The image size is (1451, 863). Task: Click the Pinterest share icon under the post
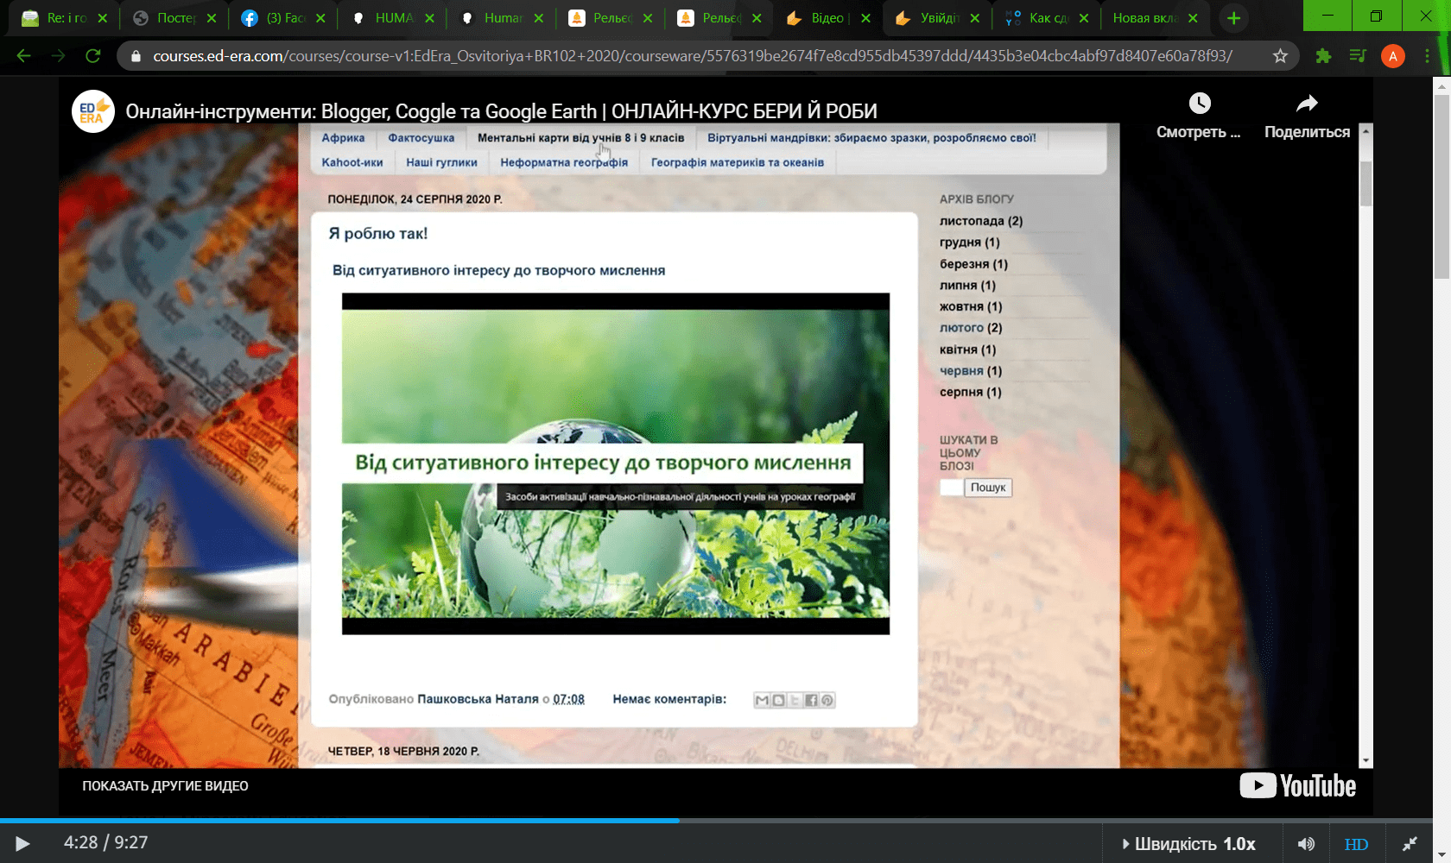point(827,700)
